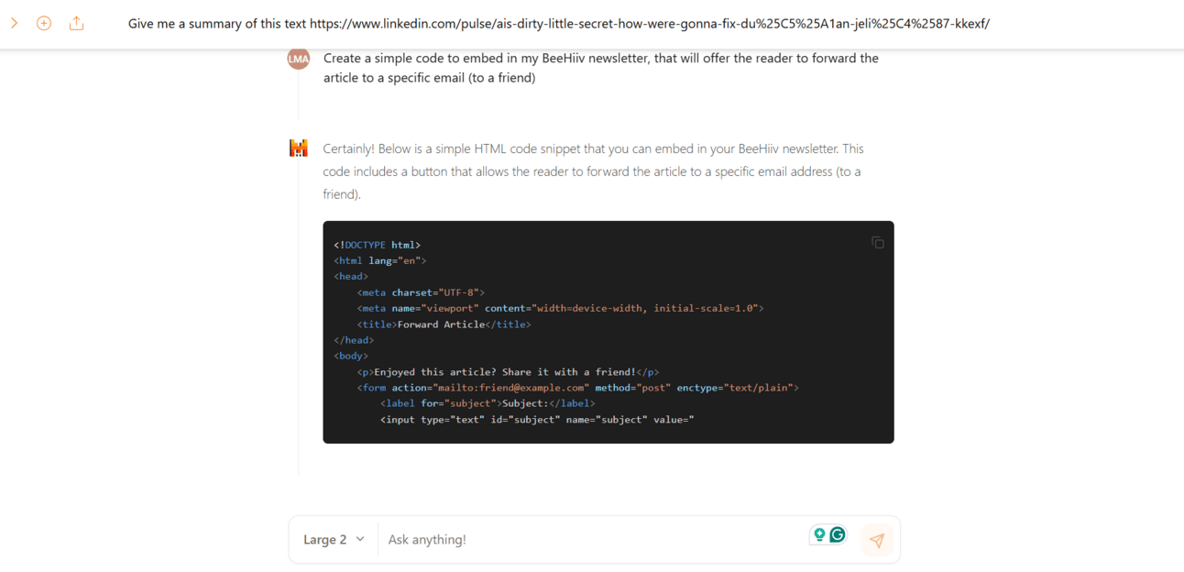Click the <body> tag code line
1184x572 pixels.
[351, 356]
